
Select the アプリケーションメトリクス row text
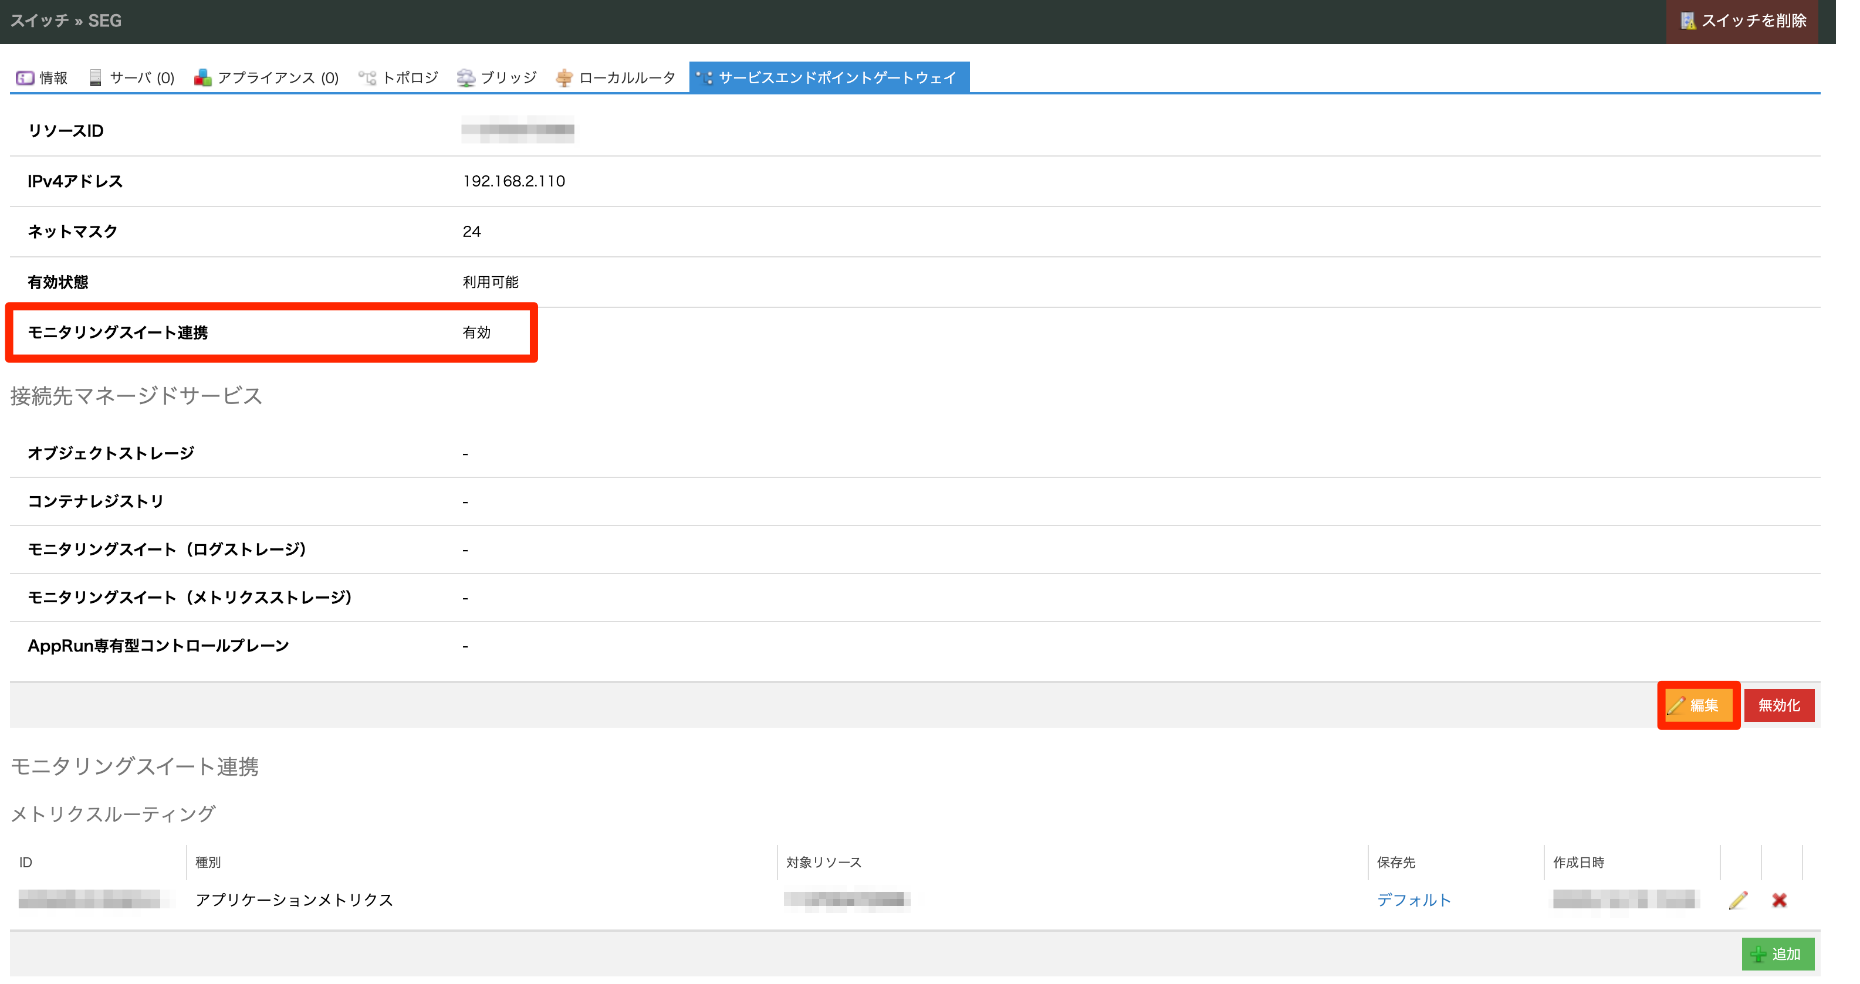tap(294, 900)
